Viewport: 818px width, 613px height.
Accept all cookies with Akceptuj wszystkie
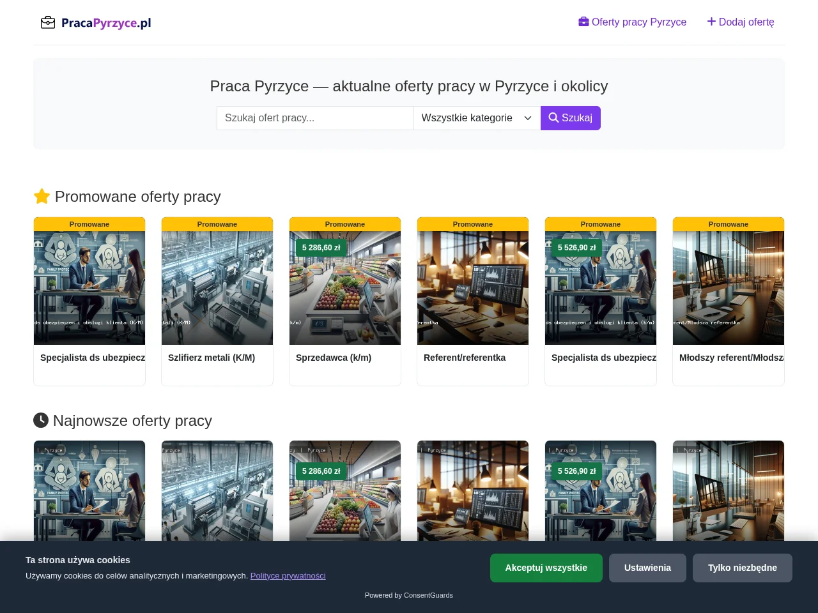click(x=546, y=568)
